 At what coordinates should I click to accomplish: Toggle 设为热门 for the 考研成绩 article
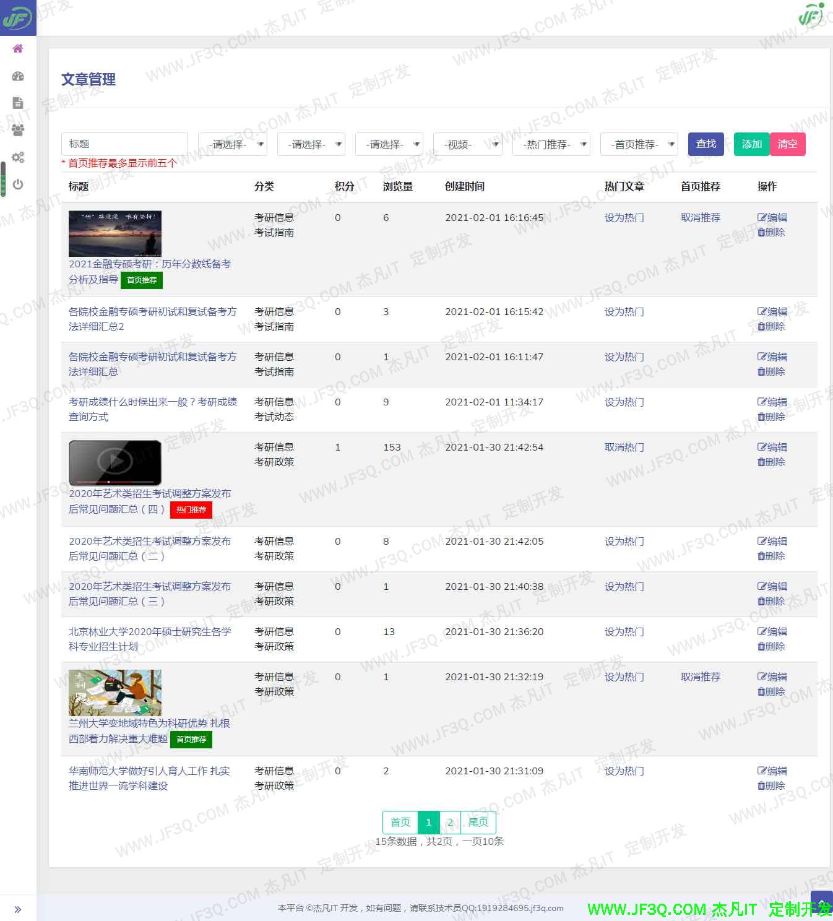point(623,402)
